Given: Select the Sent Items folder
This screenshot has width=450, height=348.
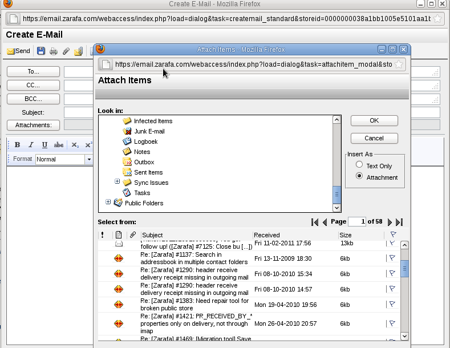Looking at the screenshot, I should [x=148, y=172].
